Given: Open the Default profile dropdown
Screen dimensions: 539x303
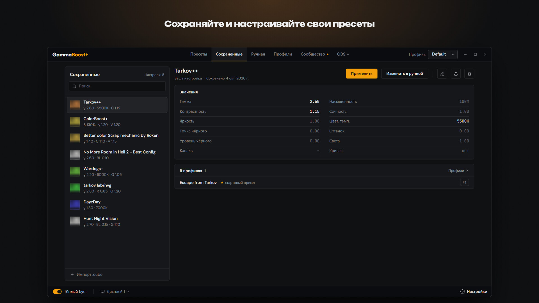Looking at the screenshot, I should point(443,54).
